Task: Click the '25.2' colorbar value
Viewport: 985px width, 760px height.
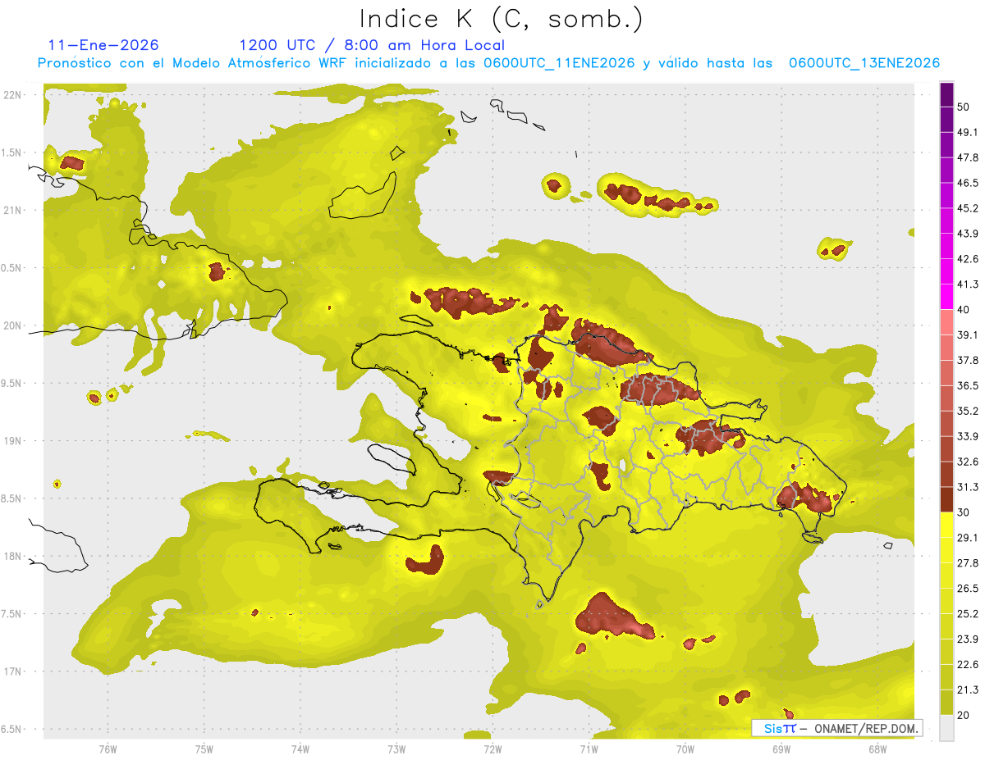Action: pos(968,613)
